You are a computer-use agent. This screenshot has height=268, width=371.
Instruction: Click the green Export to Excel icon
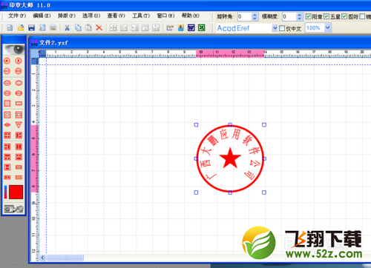tap(202, 28)
